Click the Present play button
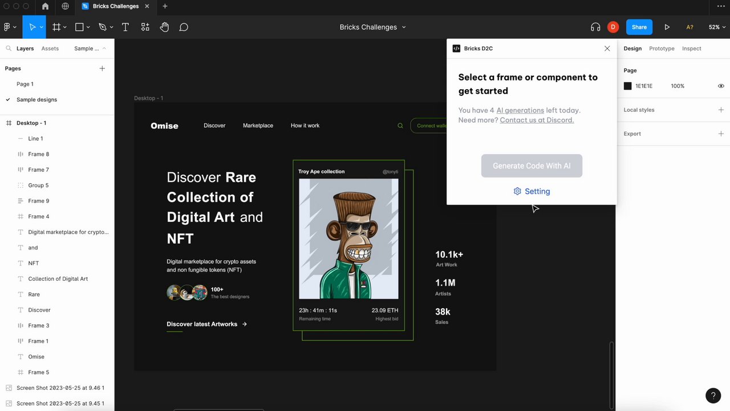The height and width of the screenshot is (411, 730). tap(667, 27)
